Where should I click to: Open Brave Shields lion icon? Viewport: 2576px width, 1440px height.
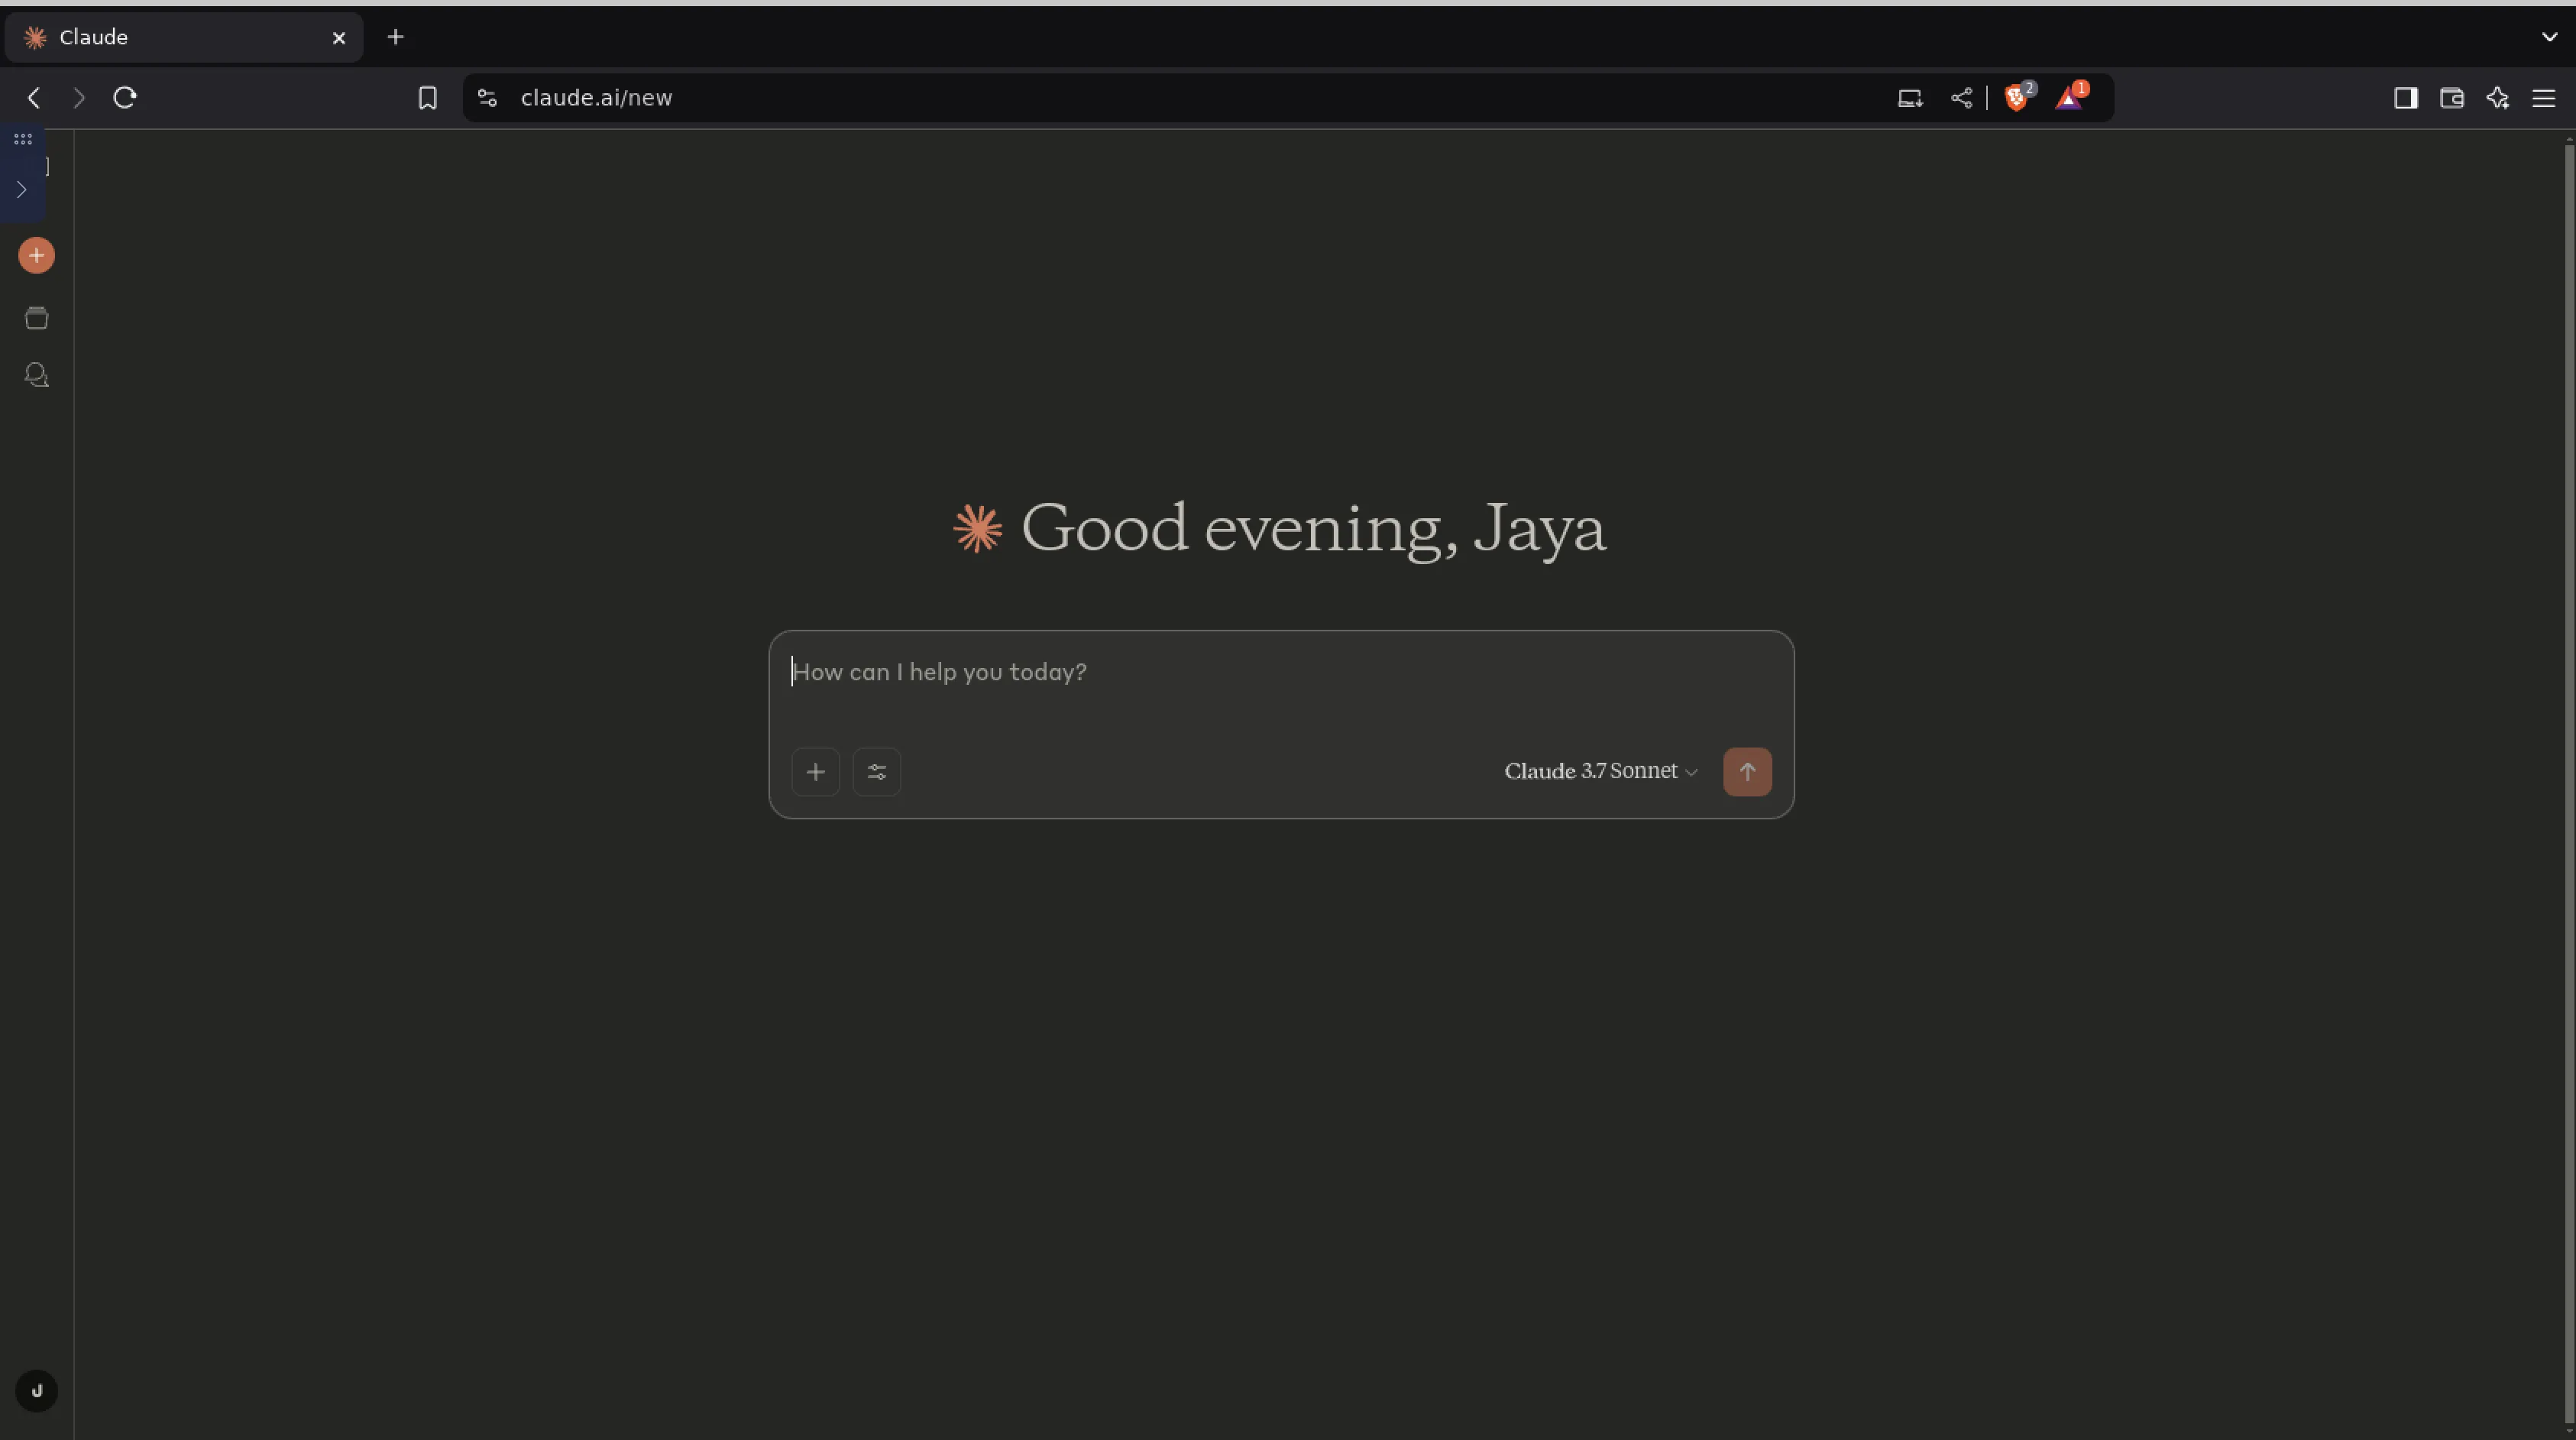coord(2017,98)
